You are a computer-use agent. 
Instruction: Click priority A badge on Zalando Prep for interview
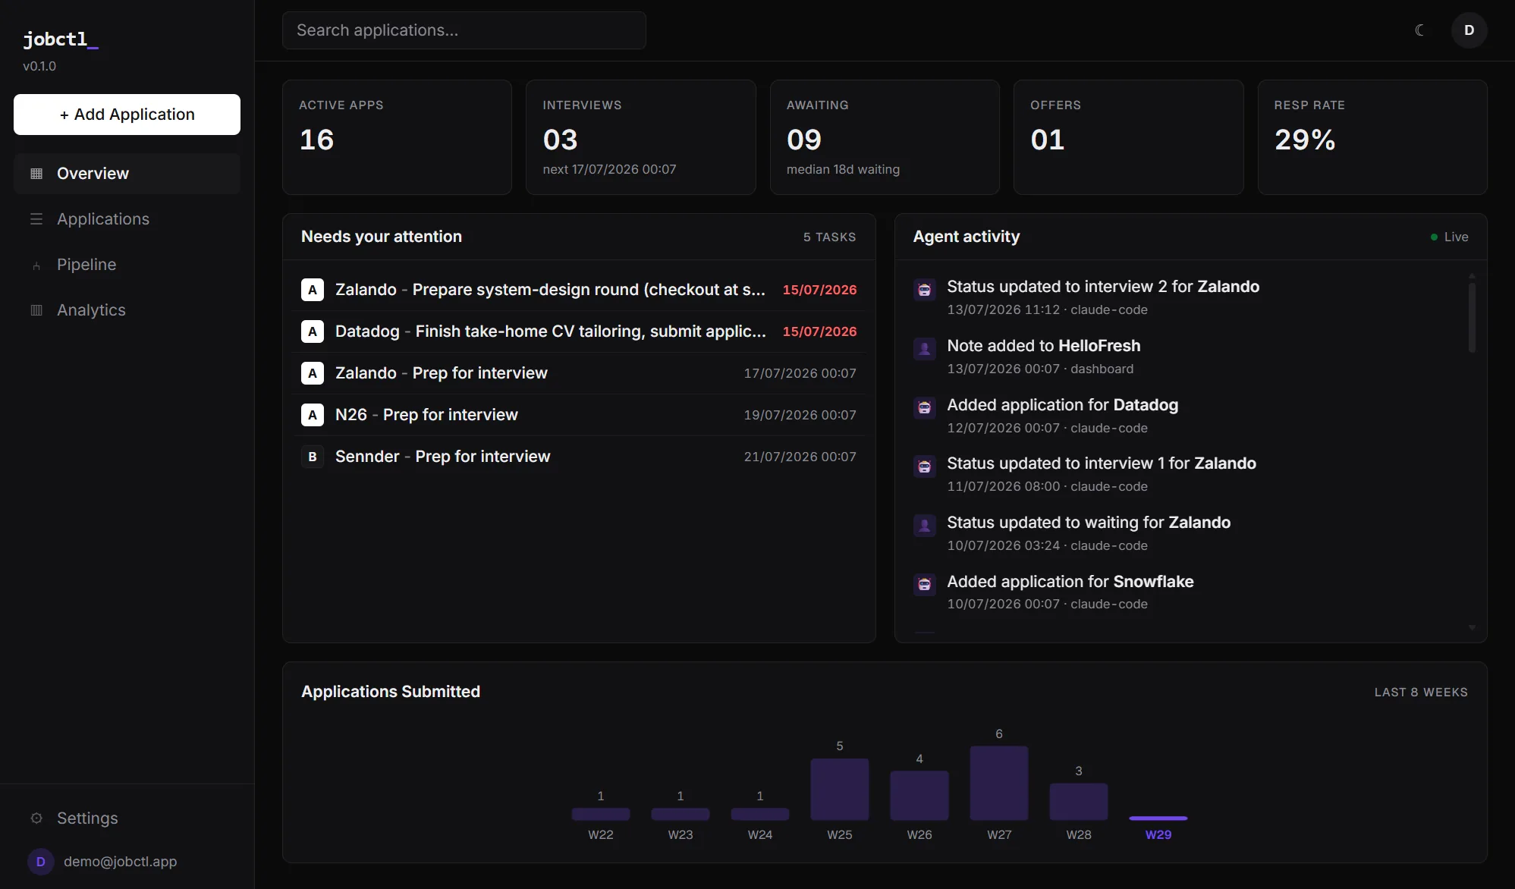click(313, 373)
